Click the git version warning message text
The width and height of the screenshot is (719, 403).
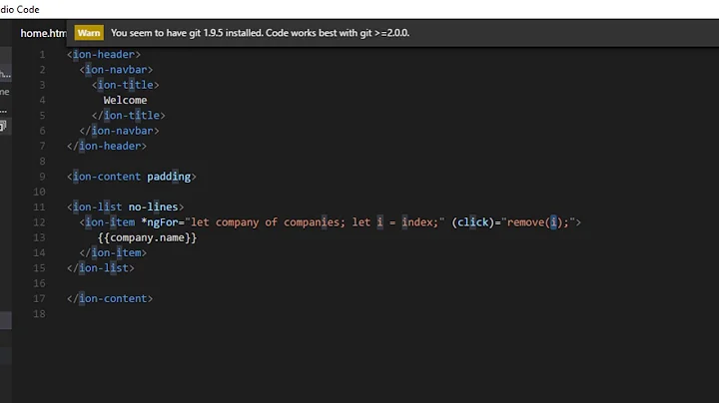260,33
